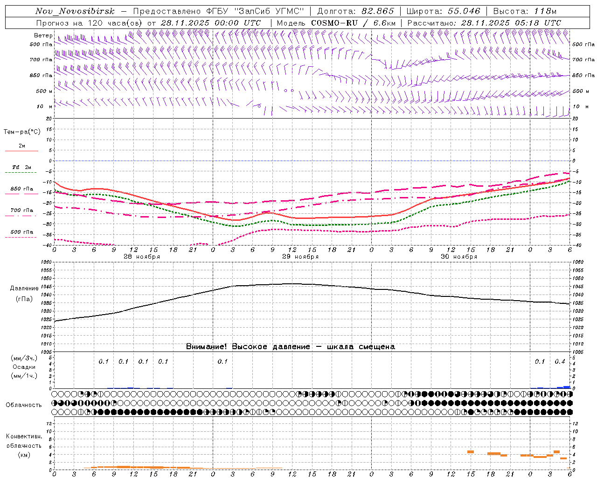This screenshot has height=478, width=597.
Task: Click the 700 гПа temperature legend entry
Action: pos(22,211)
